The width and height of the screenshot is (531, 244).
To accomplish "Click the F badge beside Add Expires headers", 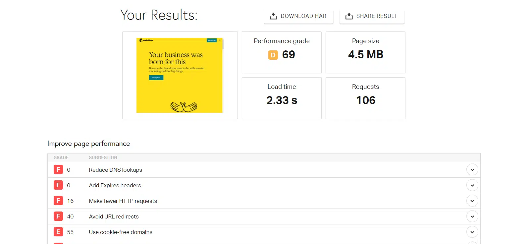I will 58,185.
